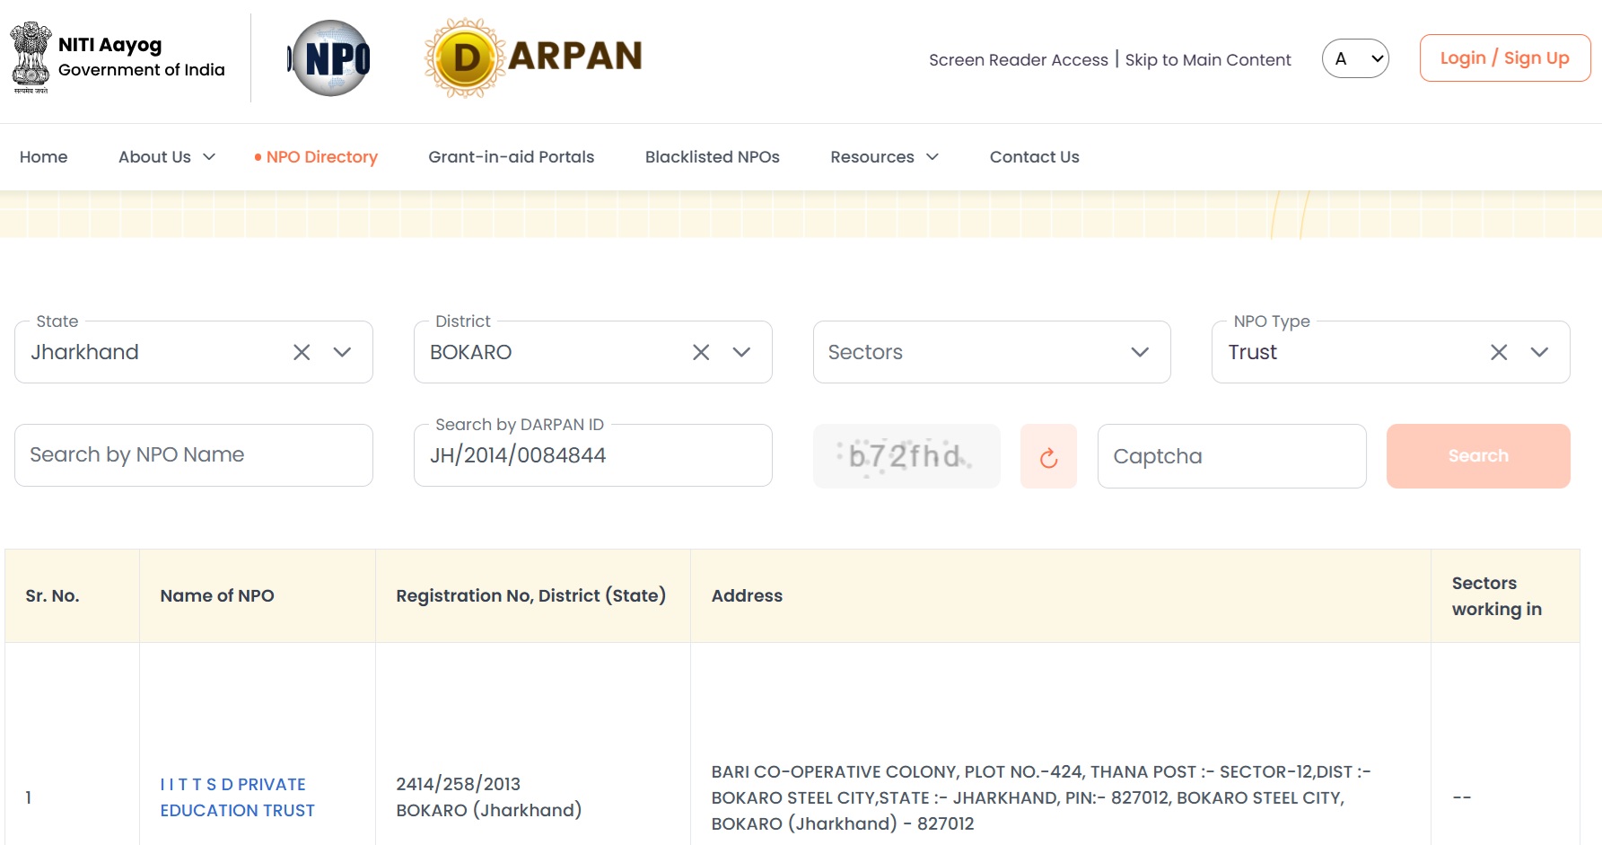Go to Blacklisted NPOs page
Screen dimensions: 1602x845
click(712, 157)
